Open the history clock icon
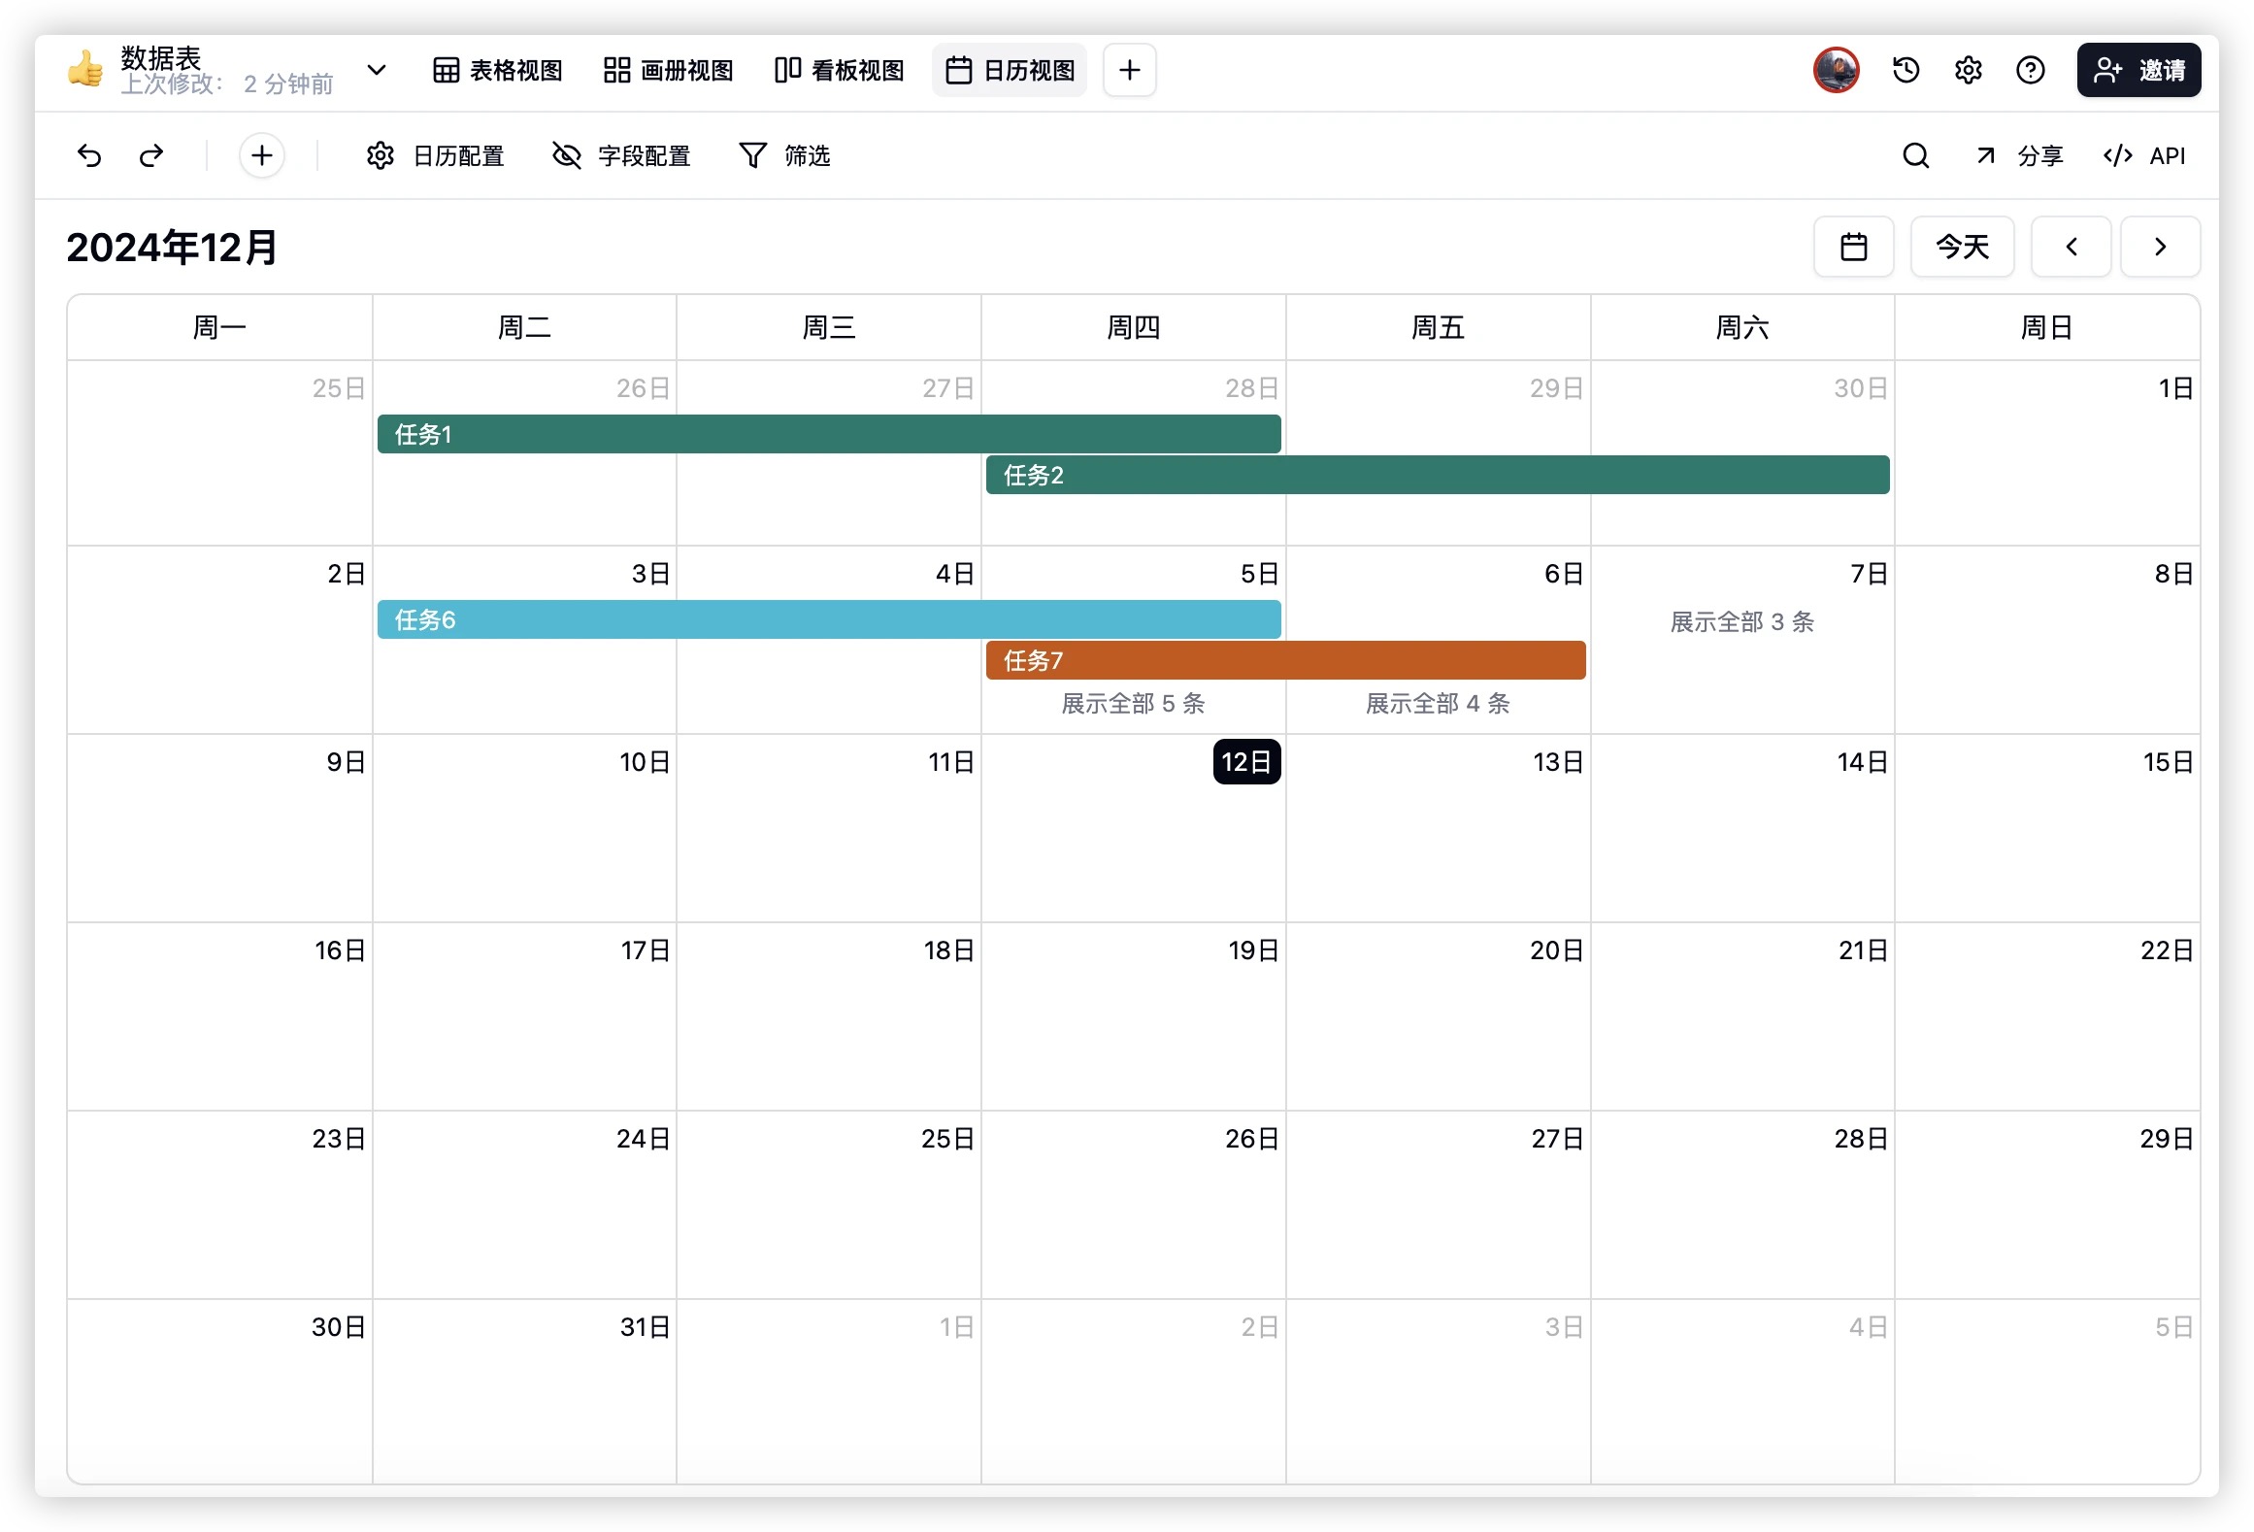 (x=1906, y=70)
